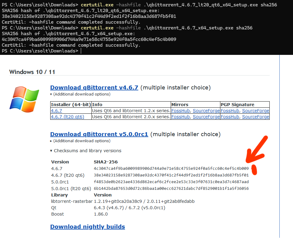The width and height of the screenshot is (293, 238).
Task: Collapse the Checksums and library versions section
Action: (x=86, y=151)
